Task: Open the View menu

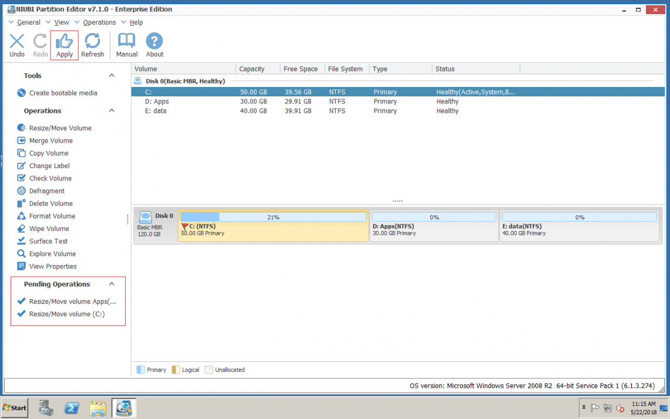Action: tap(61, 22)
